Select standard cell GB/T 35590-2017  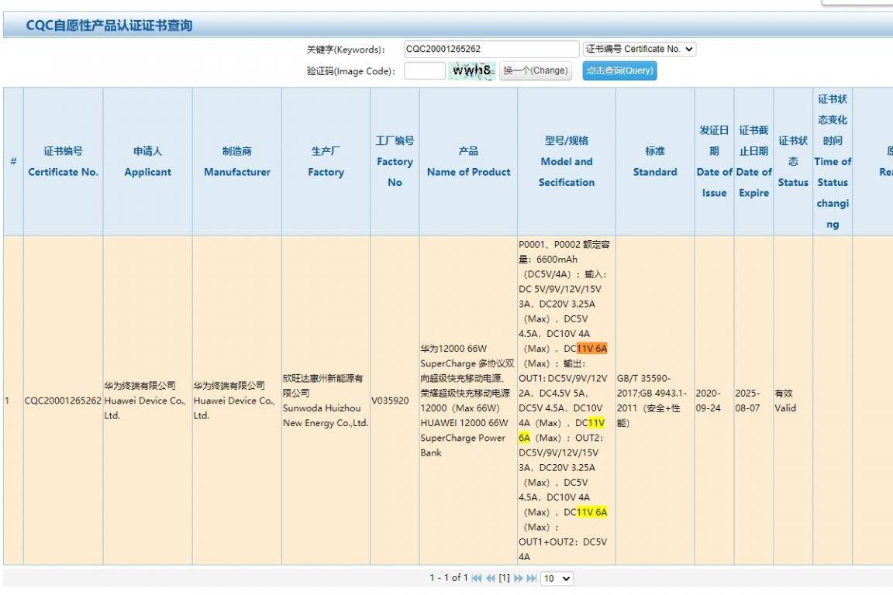click(655, 401)
